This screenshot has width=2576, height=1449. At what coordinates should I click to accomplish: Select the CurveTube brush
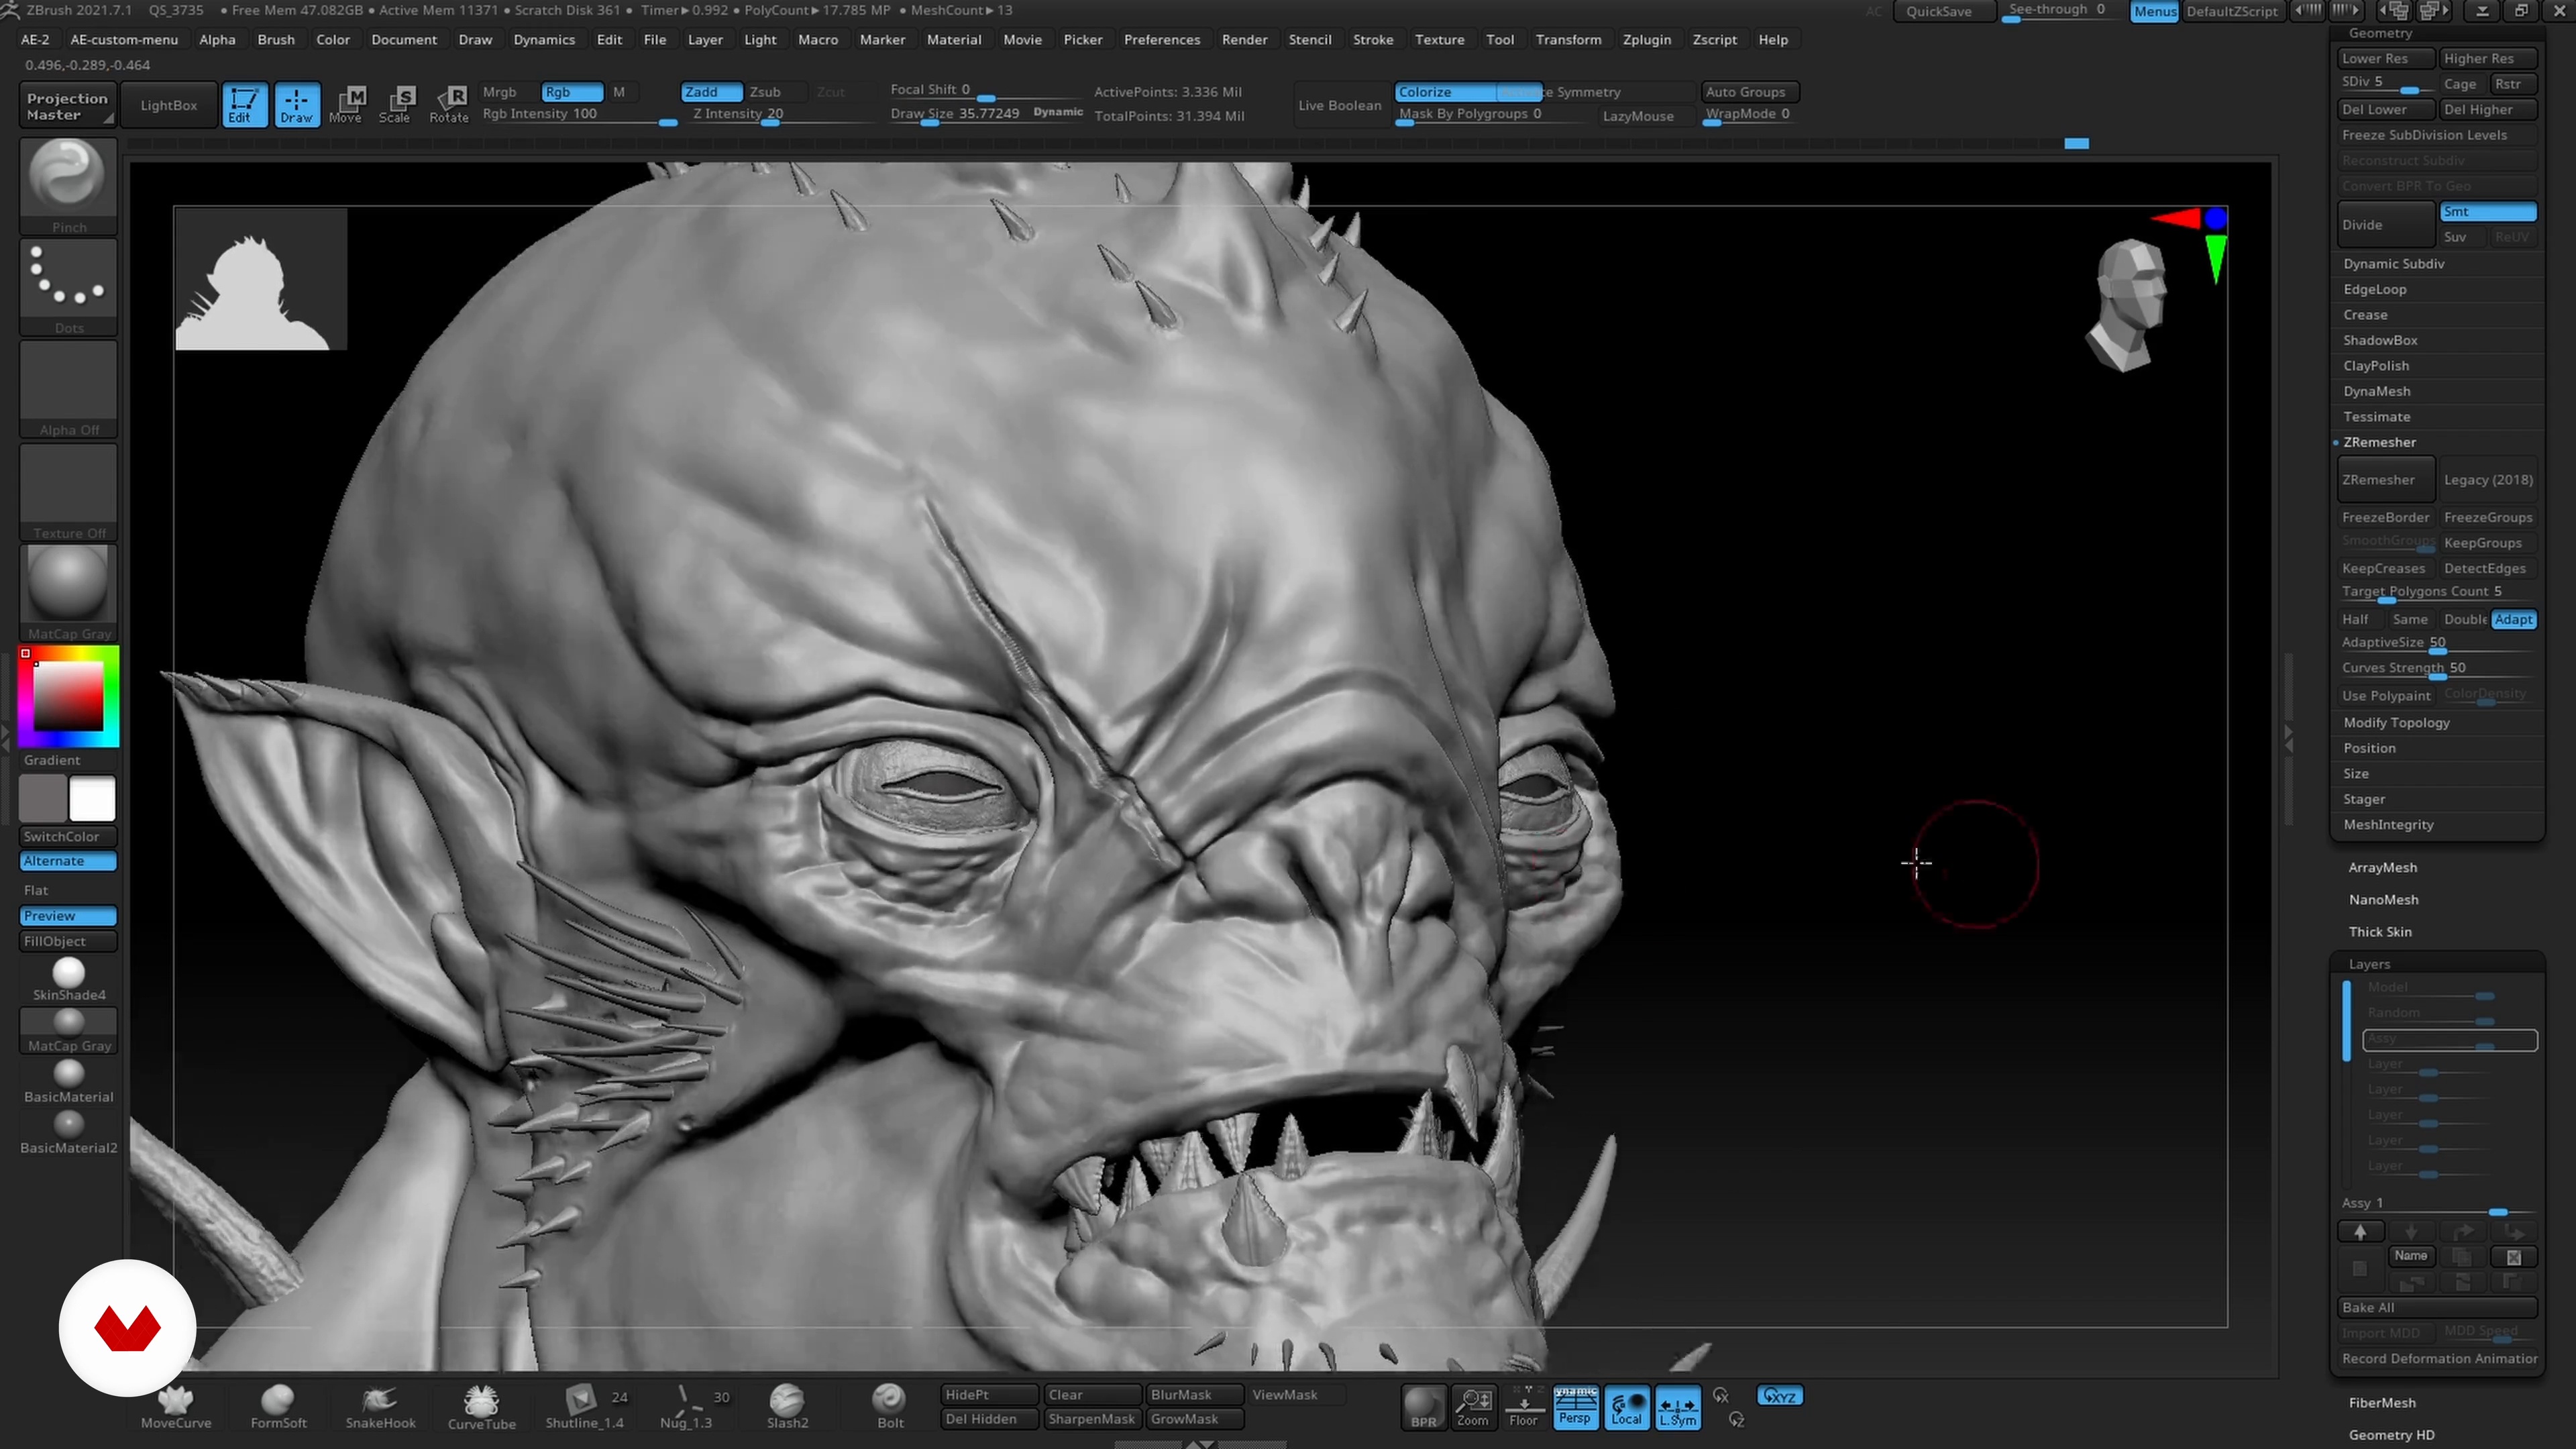[x=481, y=1407]
